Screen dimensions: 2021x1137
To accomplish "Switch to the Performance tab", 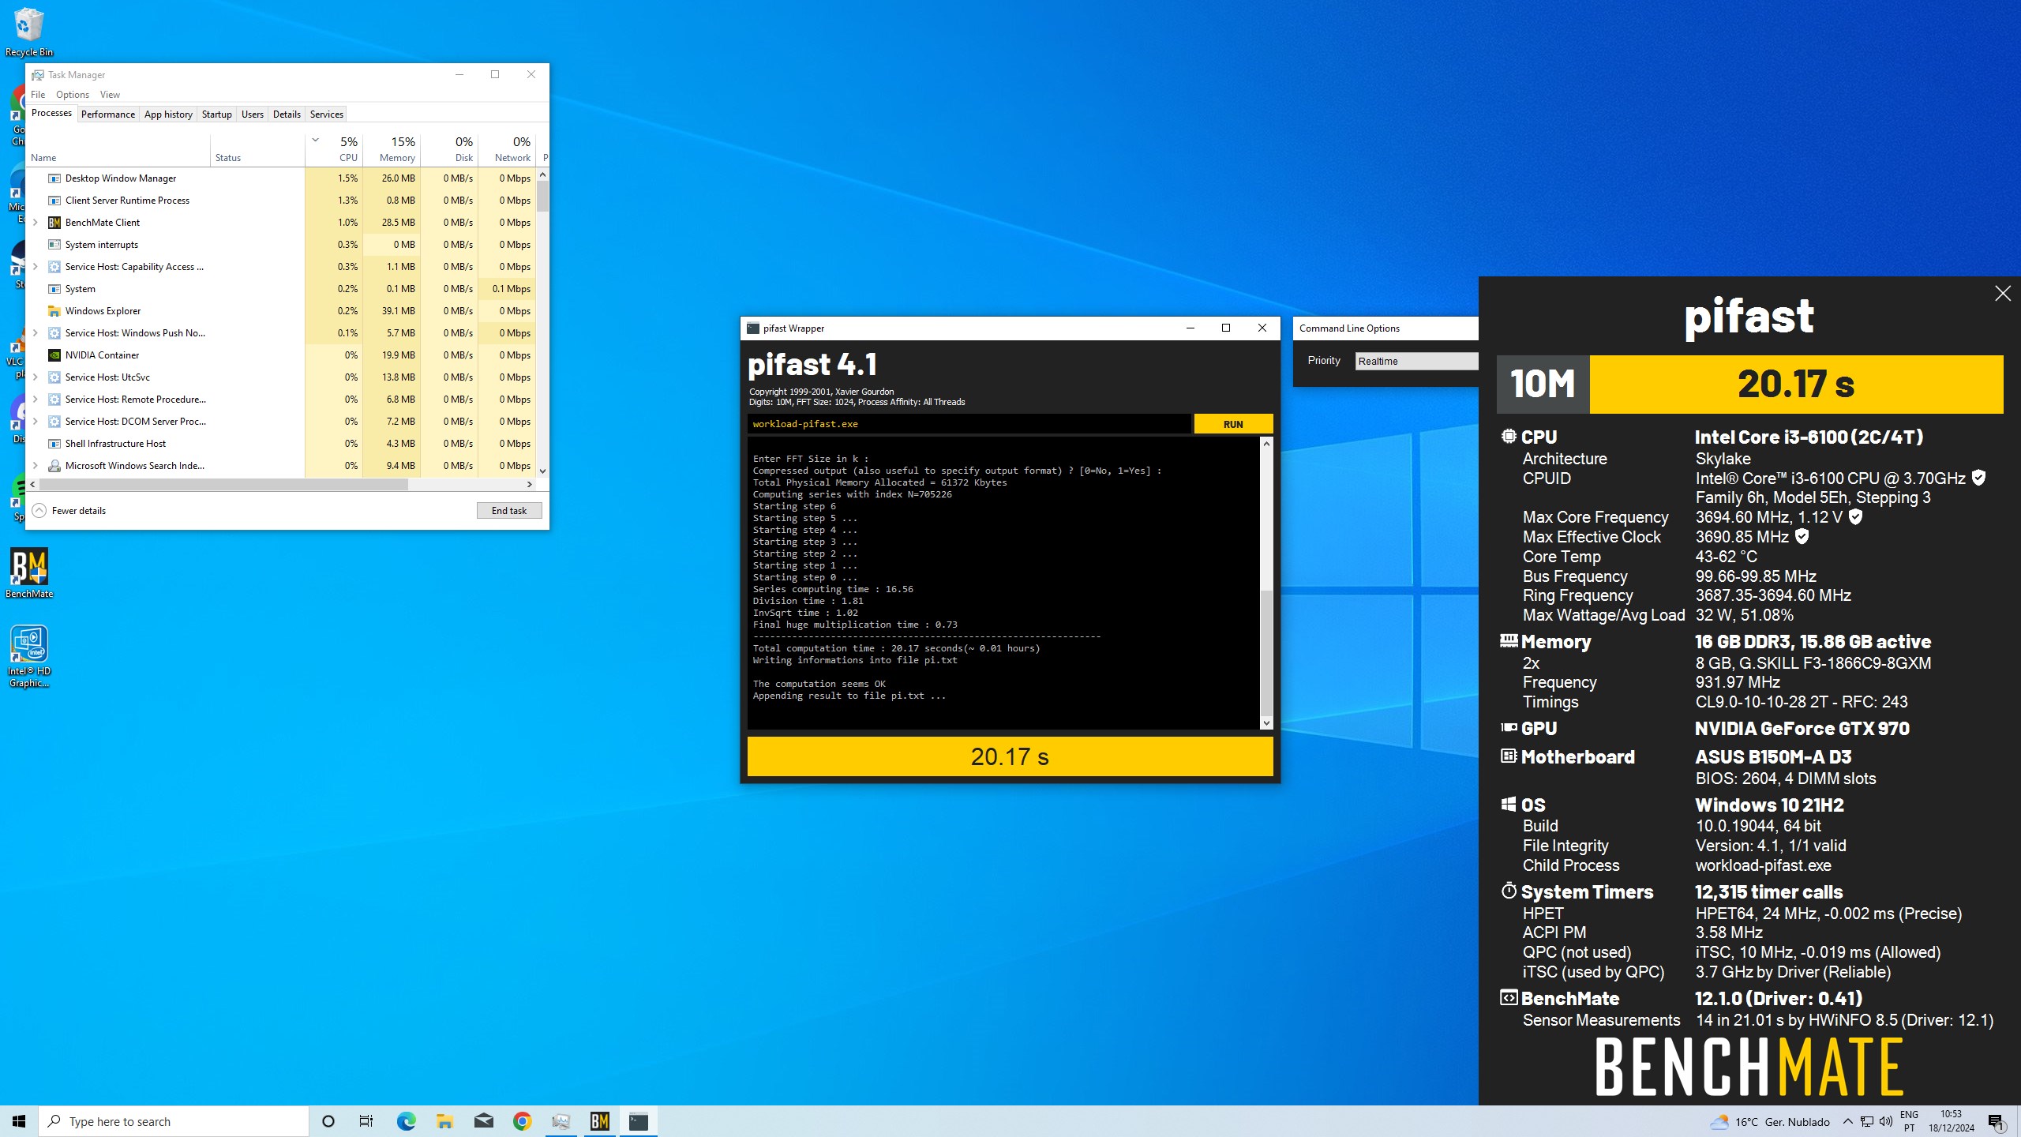I will tap(108, 114).
